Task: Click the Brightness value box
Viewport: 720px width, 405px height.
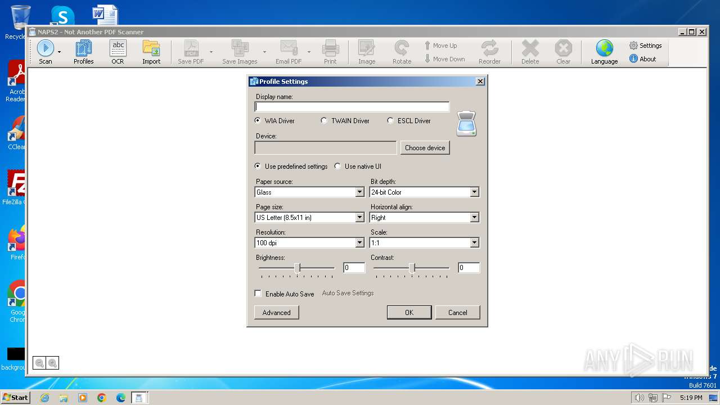Action: tap(354, 268)
